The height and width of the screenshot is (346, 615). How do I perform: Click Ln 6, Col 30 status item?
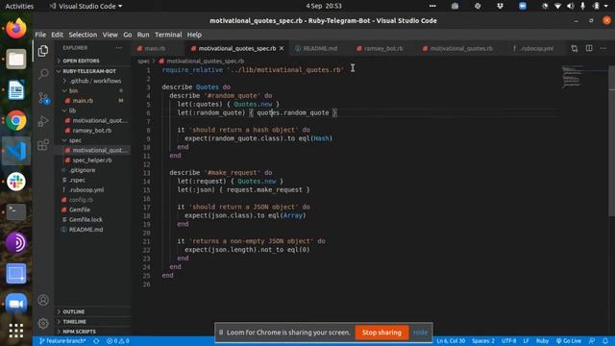451,341
